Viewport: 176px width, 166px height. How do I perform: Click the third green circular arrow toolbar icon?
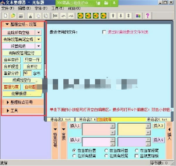[96, 16]
